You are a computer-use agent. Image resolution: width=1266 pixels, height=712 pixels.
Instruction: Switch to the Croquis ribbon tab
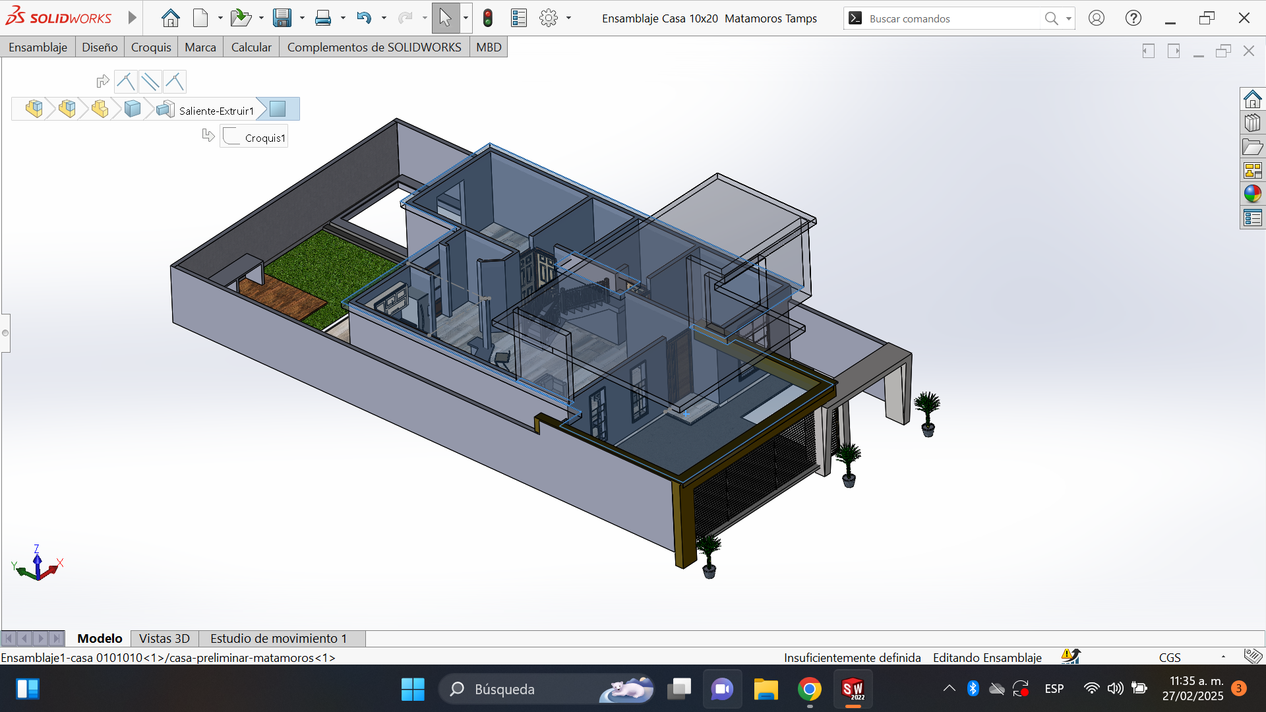point(151,47)
